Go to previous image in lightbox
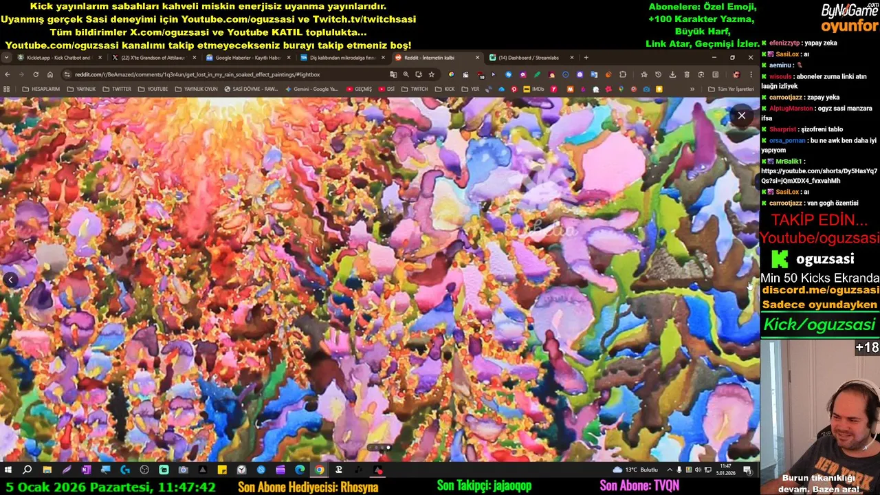Image resolution: width=880 pixels, height=495 pixels. (10, 279)
